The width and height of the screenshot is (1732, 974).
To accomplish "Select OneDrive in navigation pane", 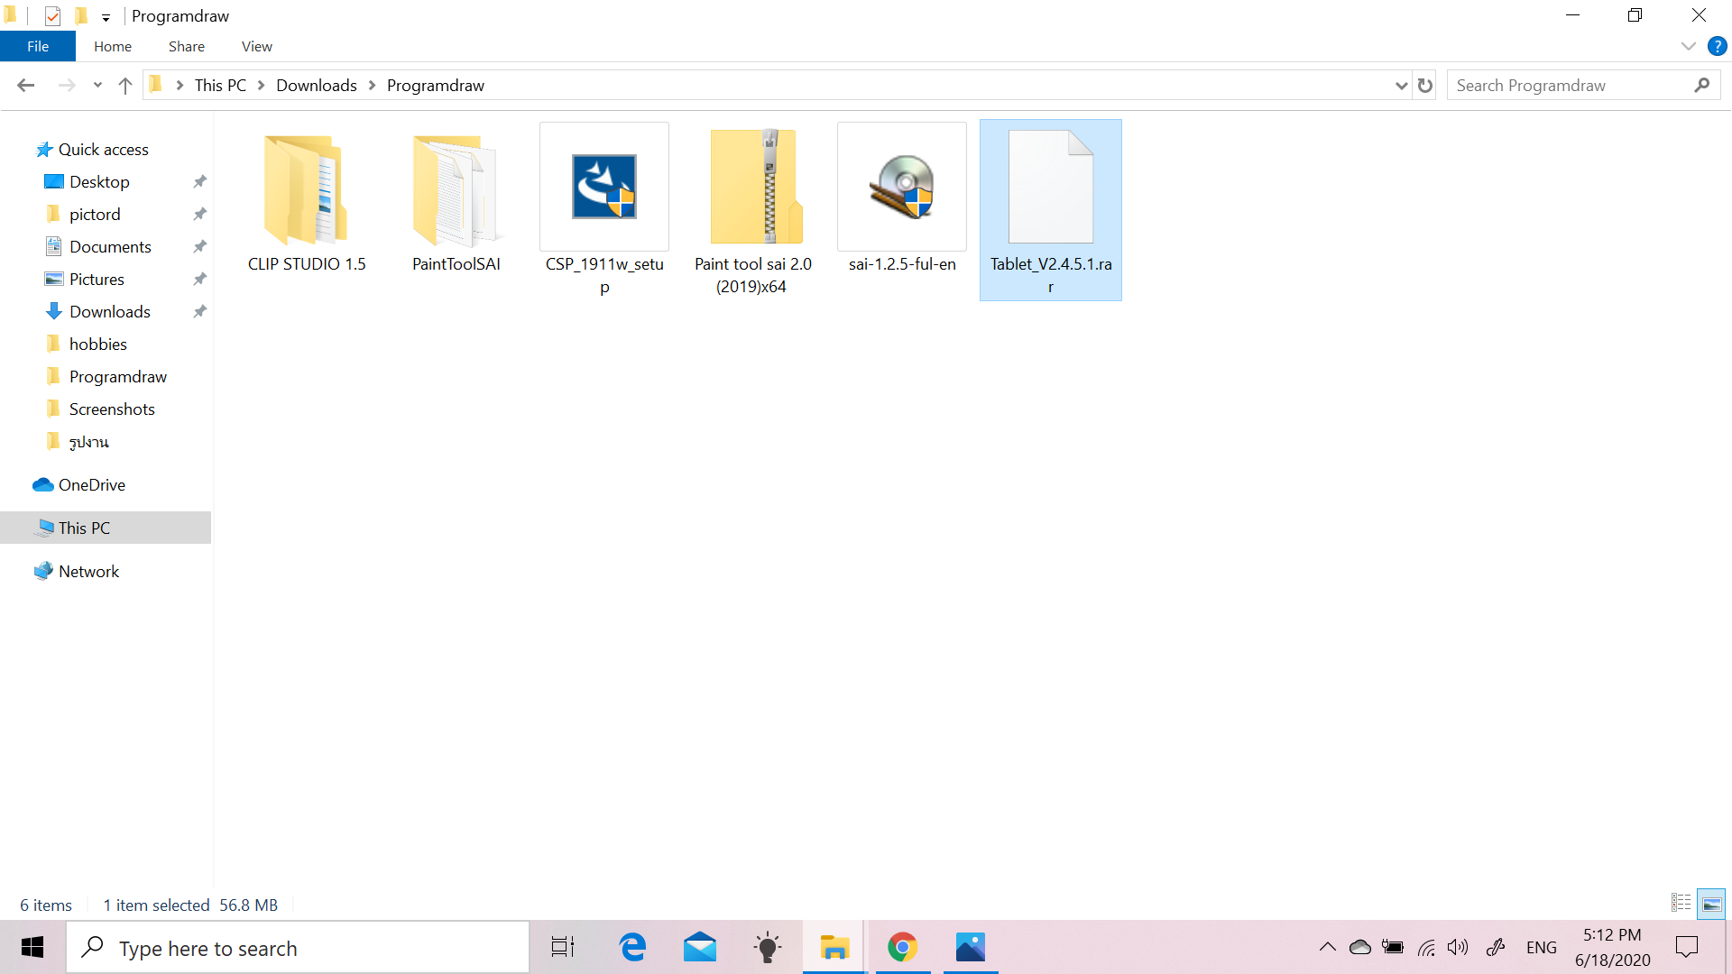I will [91, 485].
